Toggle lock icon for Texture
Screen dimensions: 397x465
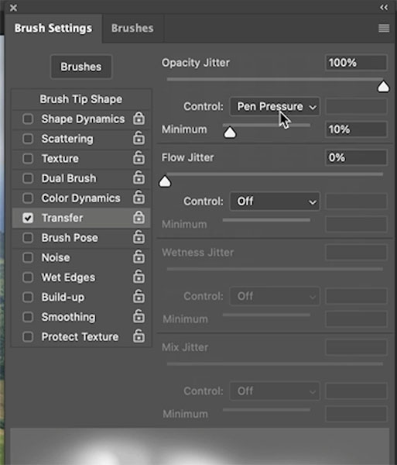click(139, 158)
